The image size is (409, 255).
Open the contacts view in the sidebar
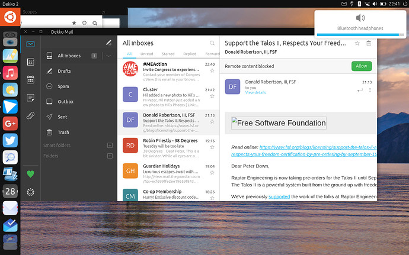click(x=30, y=62)
